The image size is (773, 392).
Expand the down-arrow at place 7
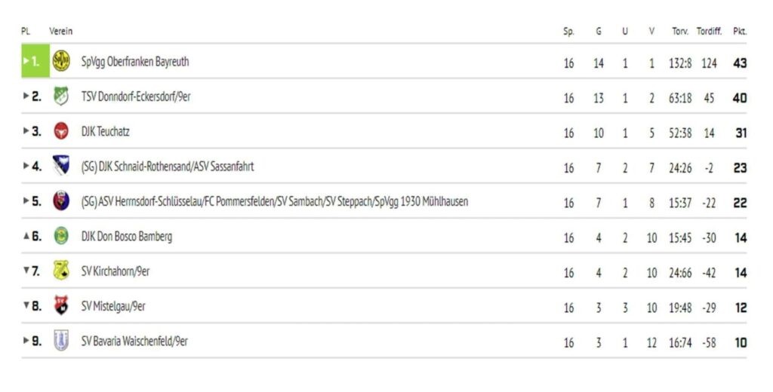[x=26, y=271]
